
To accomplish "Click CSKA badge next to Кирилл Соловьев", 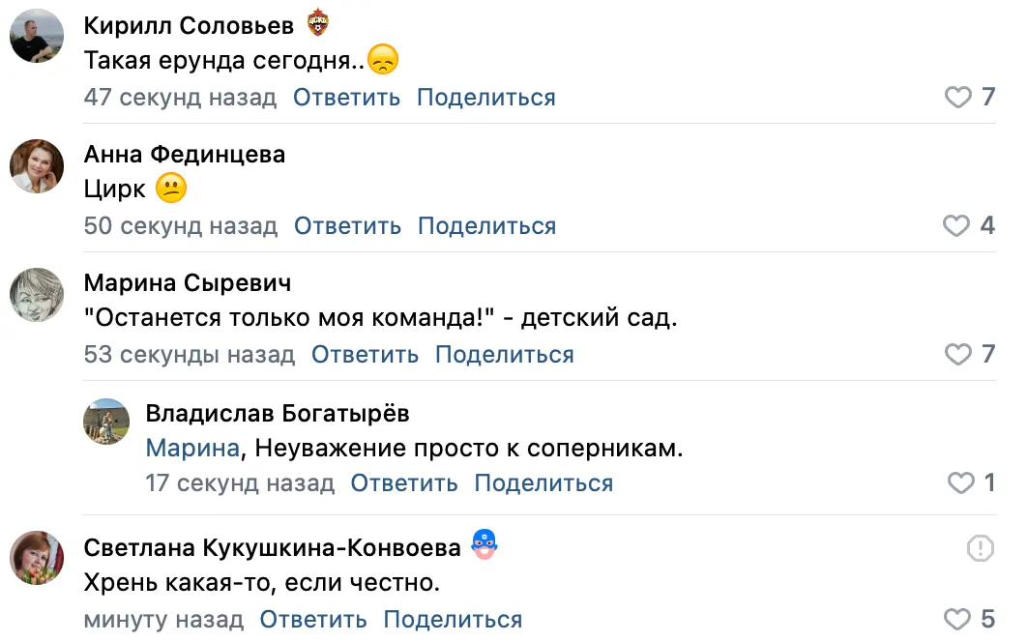I will coord(318,22).
